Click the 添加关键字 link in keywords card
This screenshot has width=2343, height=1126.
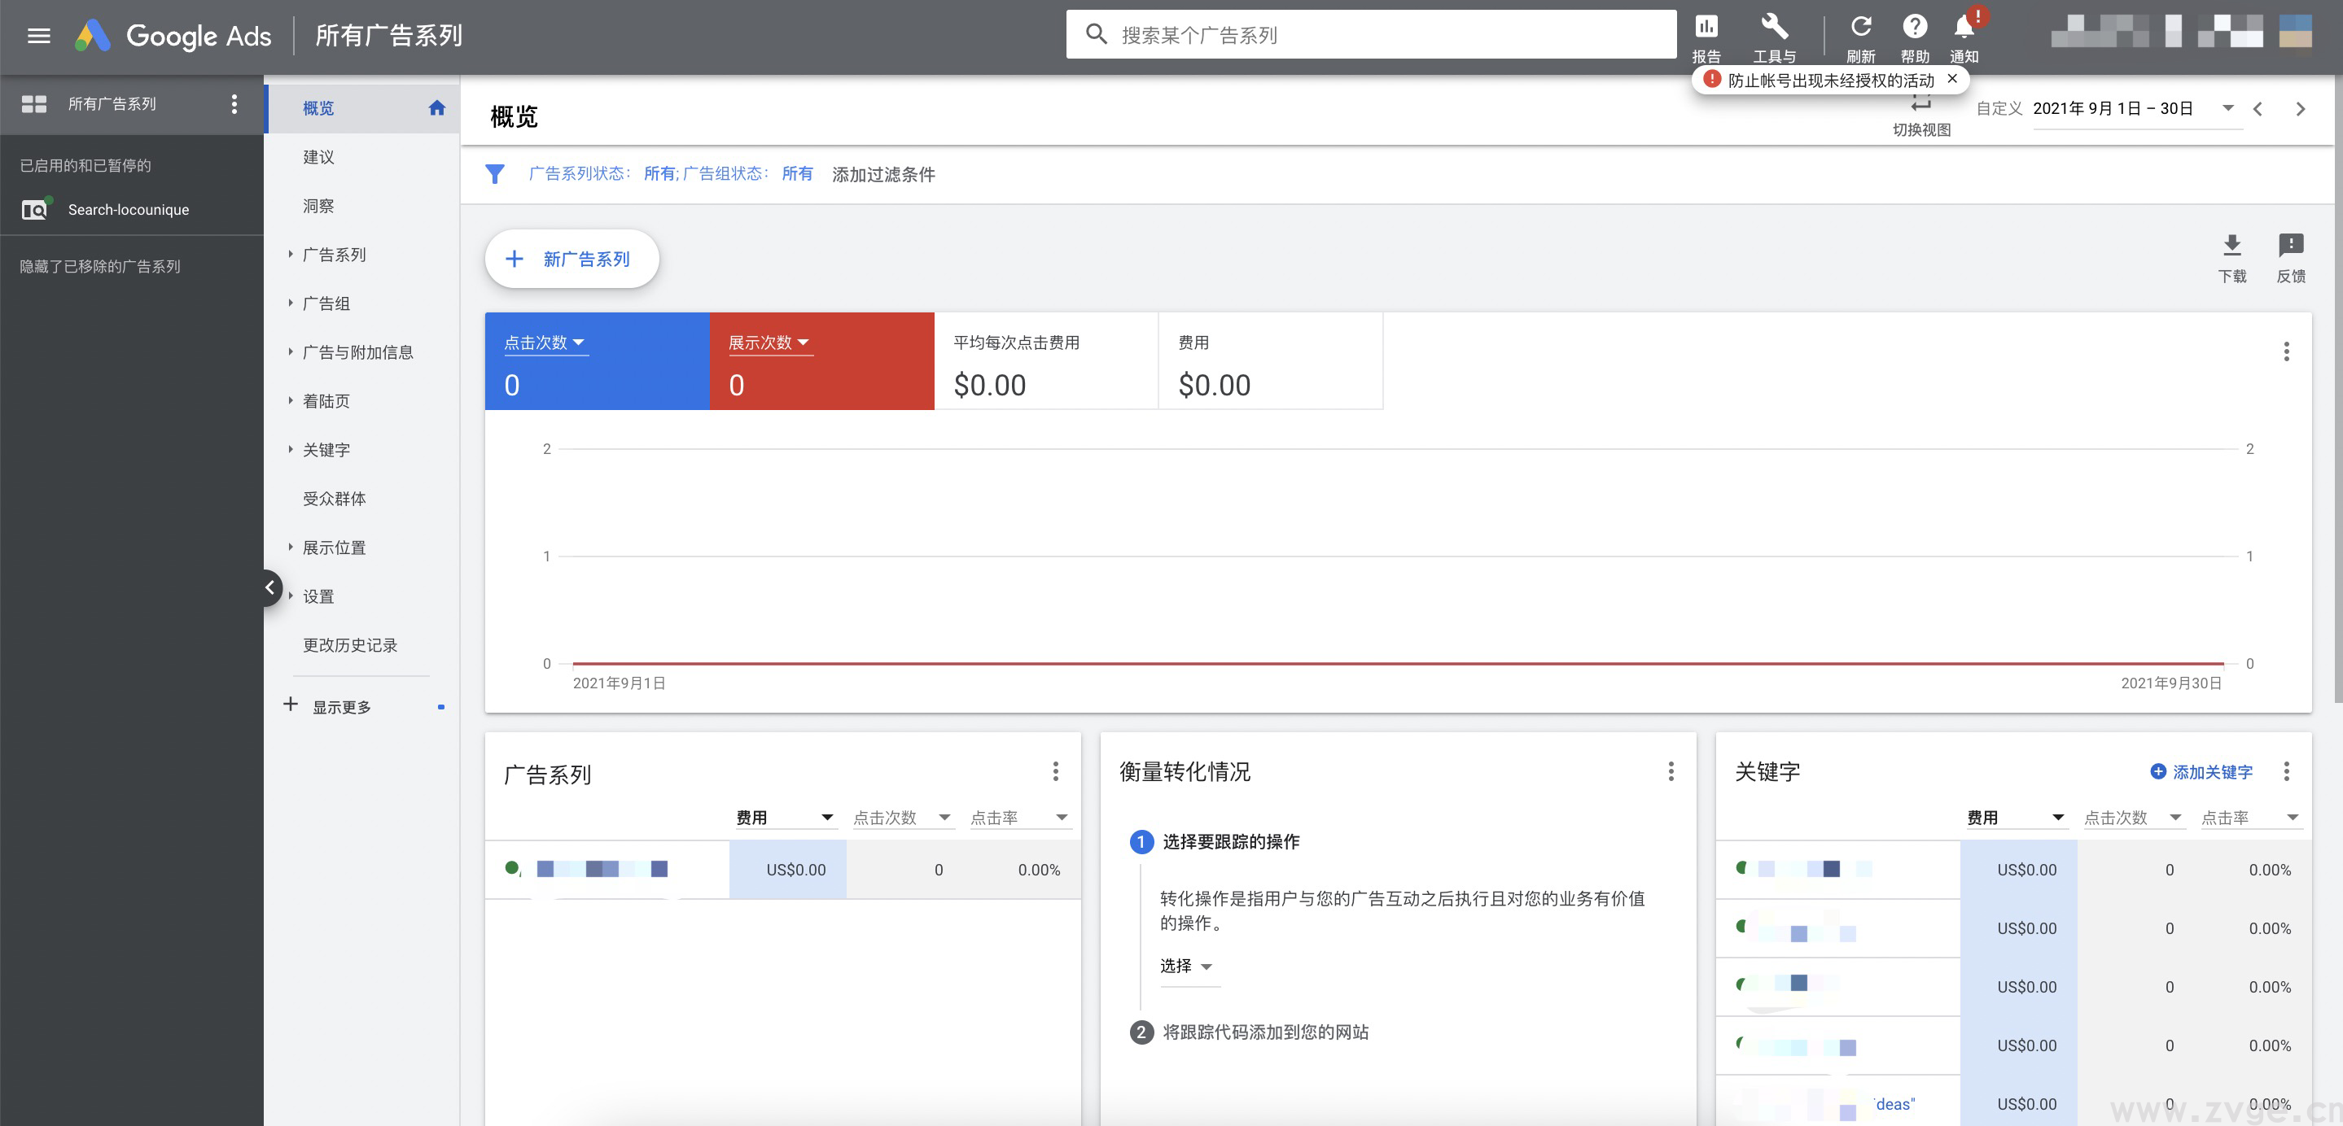2203,771
